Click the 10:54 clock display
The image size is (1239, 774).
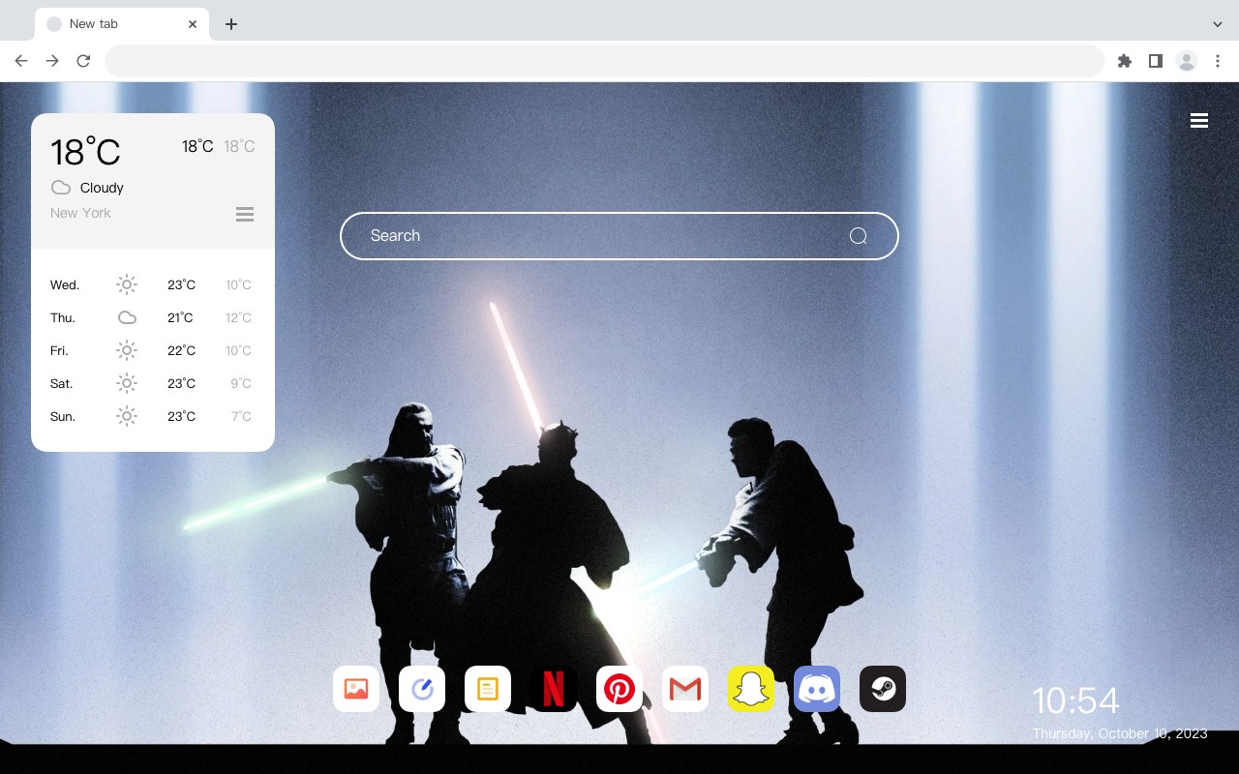[x=1075, y=700]
